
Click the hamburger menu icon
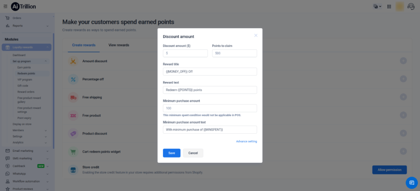pos(5,6)
